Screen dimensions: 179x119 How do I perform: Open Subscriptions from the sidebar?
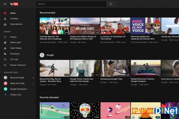click(x=16, y=24)
